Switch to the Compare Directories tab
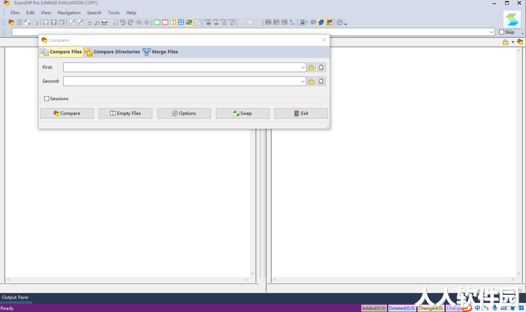Viewport: 526px width, 312px height. click(112, 52)
